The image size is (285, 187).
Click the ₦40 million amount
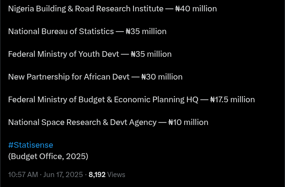196,9
